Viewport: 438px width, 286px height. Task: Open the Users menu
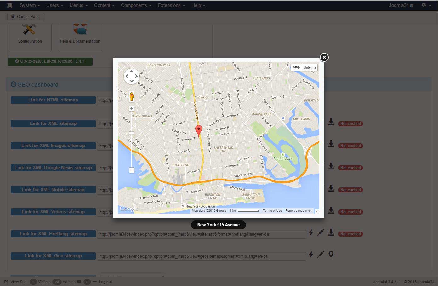(55, 5)
